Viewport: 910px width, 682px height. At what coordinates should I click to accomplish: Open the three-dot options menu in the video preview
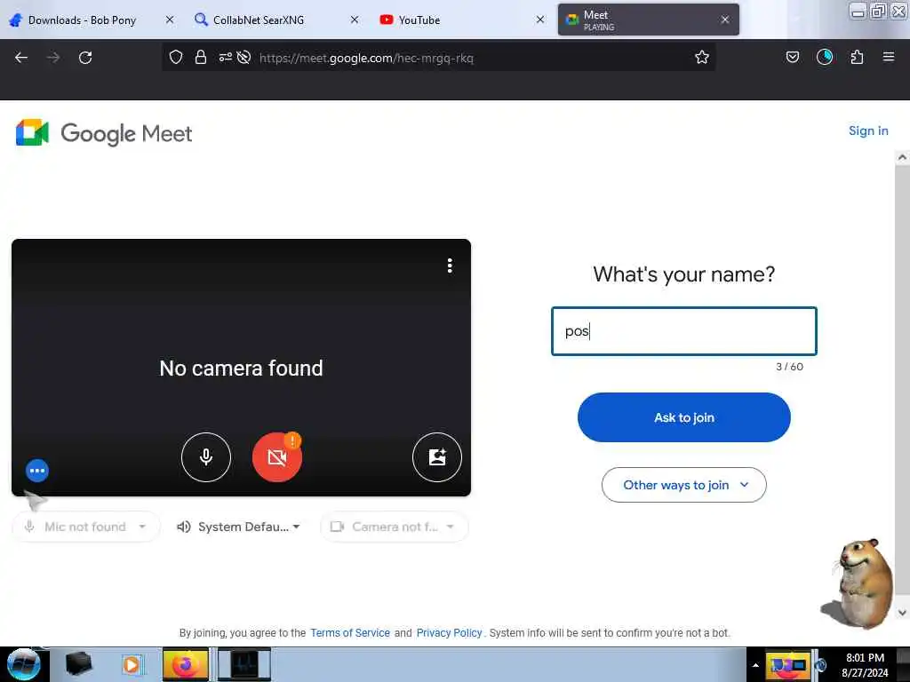(x=450, y=266)
